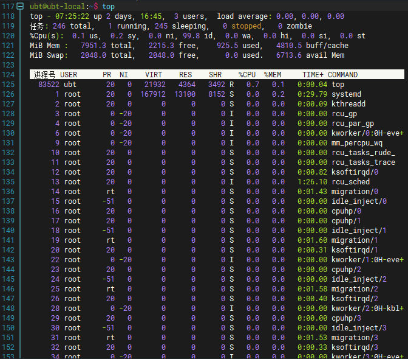This screenshot has height=359, width=408.
Task: Click 'idle_inject/0' command name
Action: click(x=359, y=201)
